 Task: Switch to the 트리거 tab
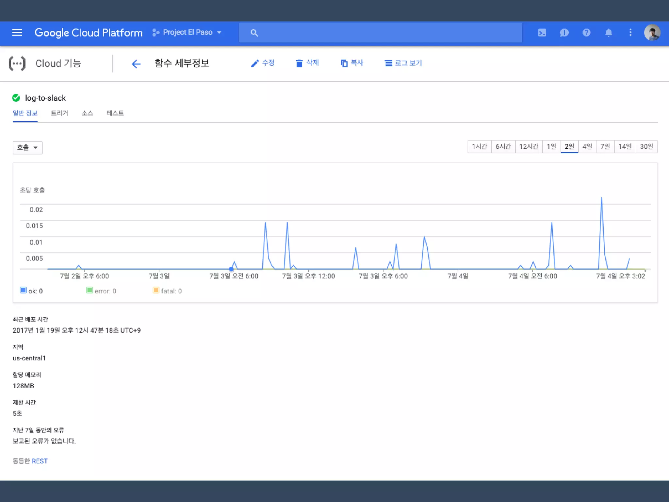pyautogui.click(x=59, y=113)
